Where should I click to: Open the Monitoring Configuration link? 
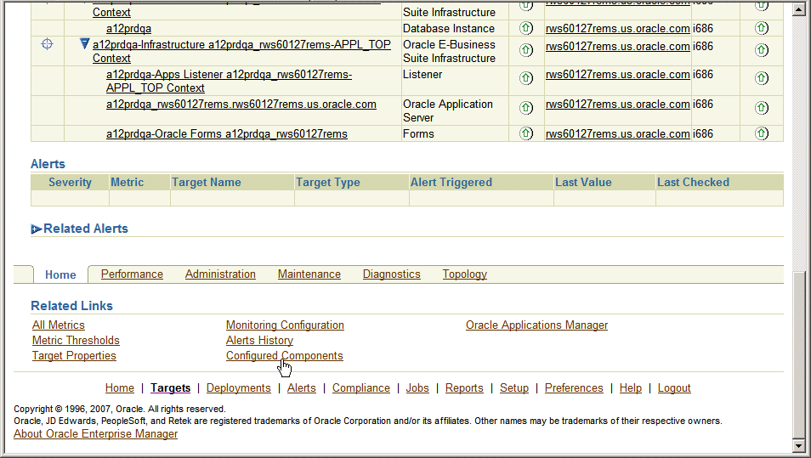click(285, 325)
